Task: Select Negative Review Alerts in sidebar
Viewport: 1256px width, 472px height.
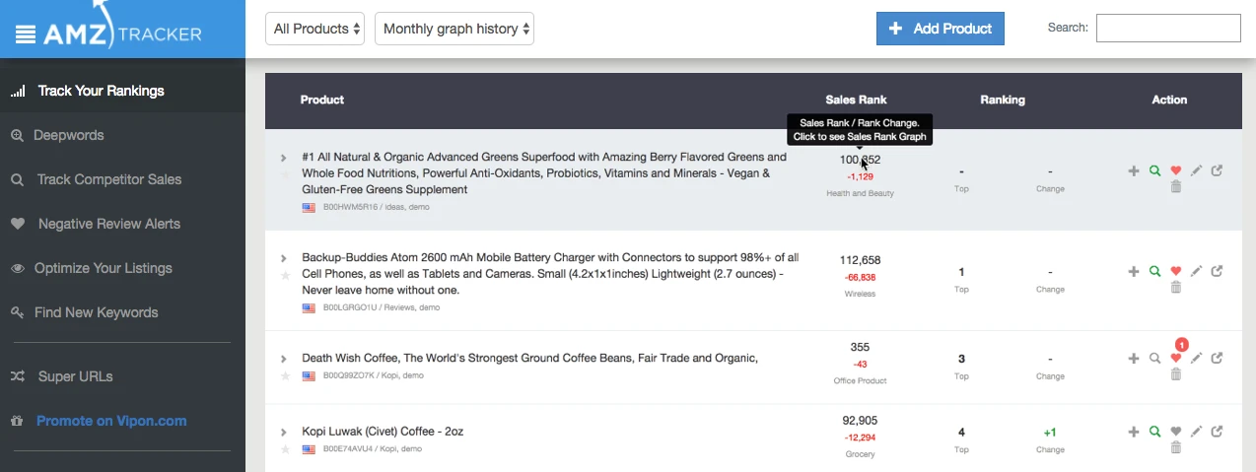Action: point(96,224)
